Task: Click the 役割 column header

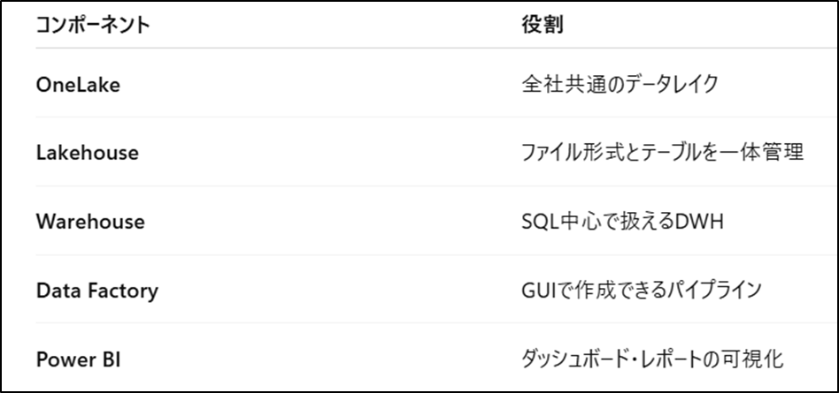Action: click(543, 25)
